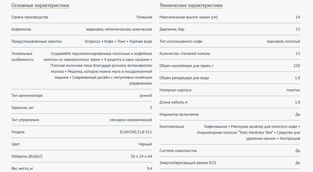Click the body material value "пластик"
Viewport: 313px width, 172px height.
coord(293,90)
